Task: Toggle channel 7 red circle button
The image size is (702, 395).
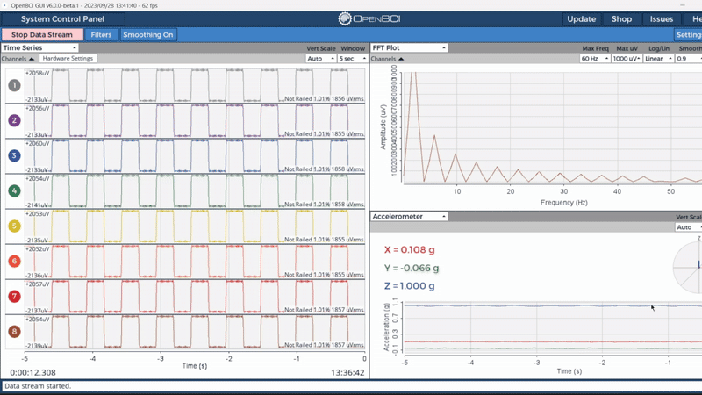Action: 14,297
